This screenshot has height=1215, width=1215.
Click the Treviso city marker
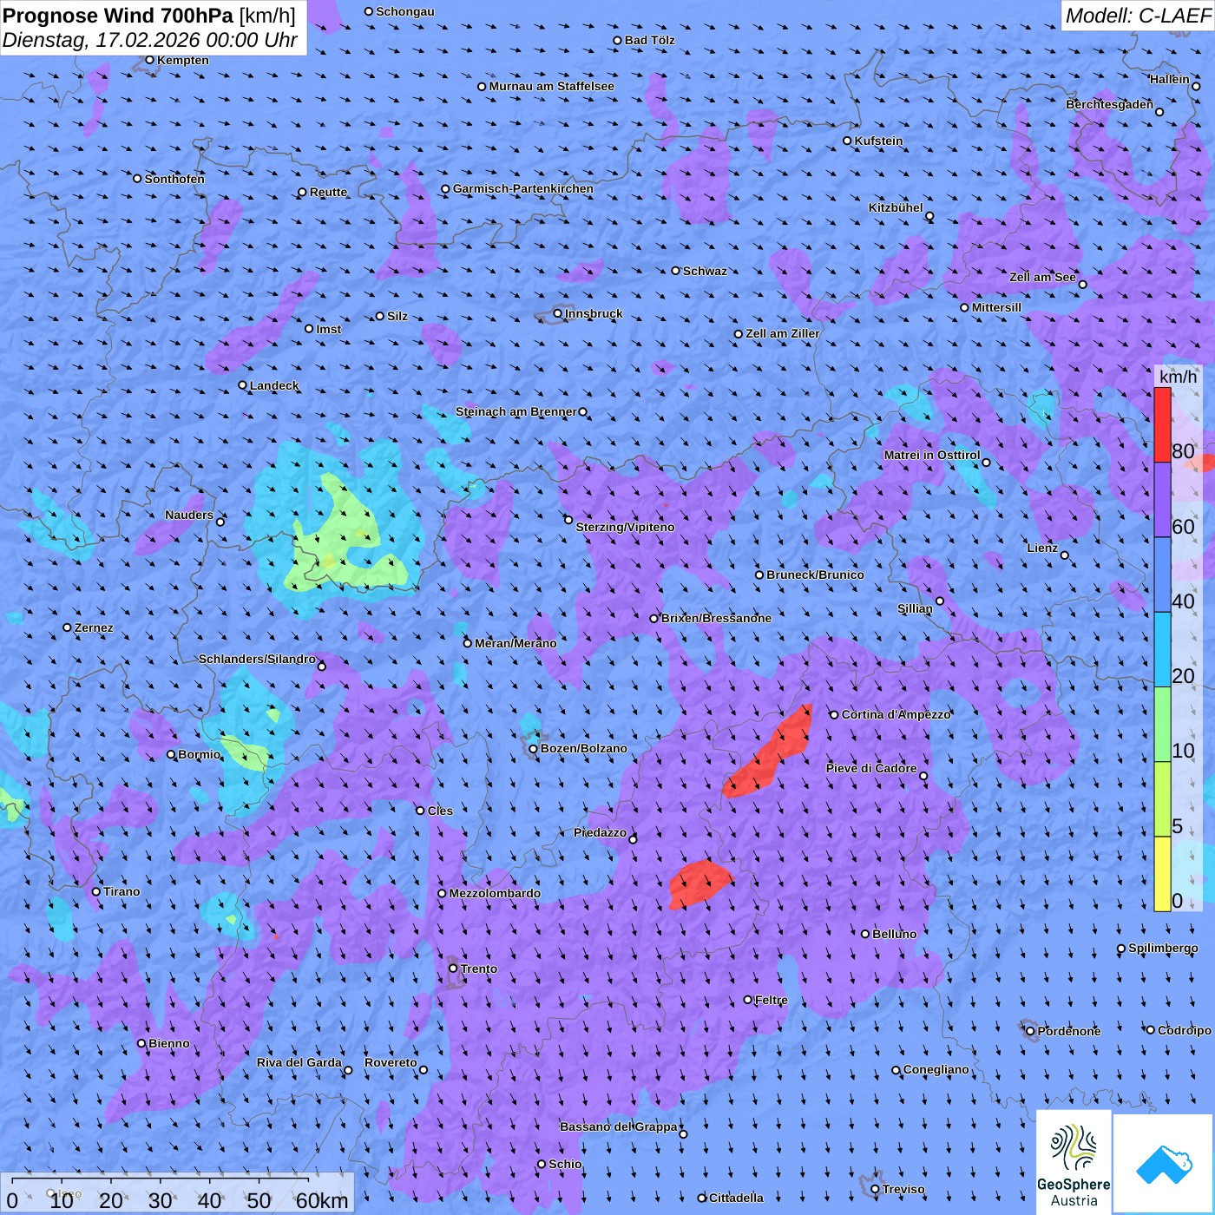pos(875,1189)
